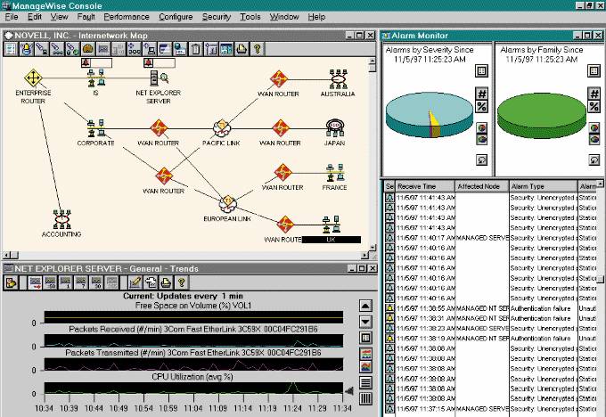Click the grid table button beside trend graphs

[x=365, y=339]
